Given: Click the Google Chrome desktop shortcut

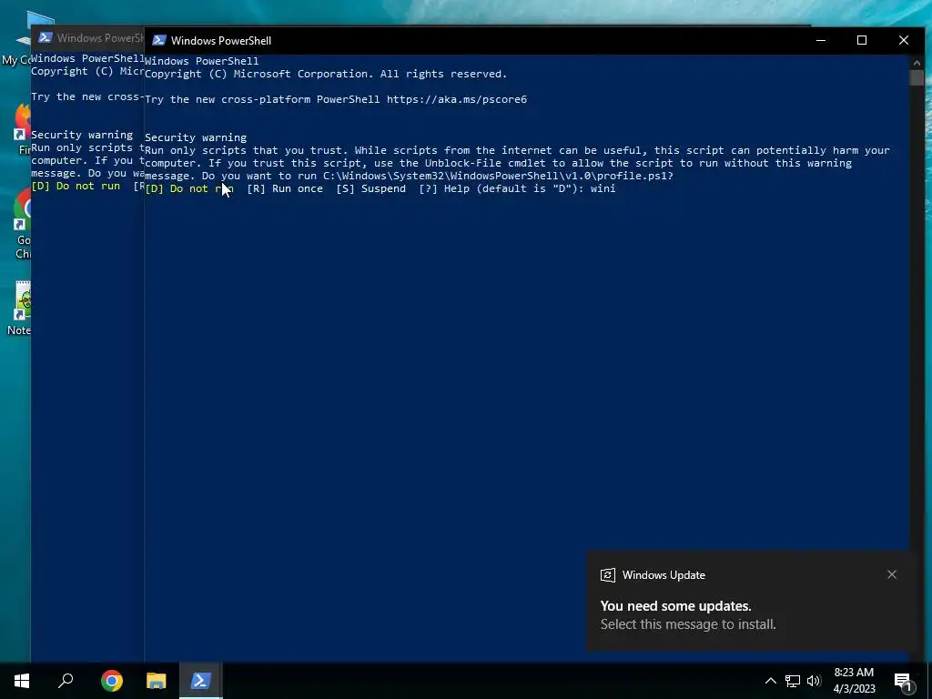Looking at the screenshot, I should [23, 225].
